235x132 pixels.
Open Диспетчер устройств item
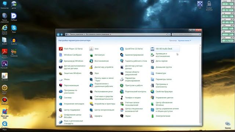point(101,67)
